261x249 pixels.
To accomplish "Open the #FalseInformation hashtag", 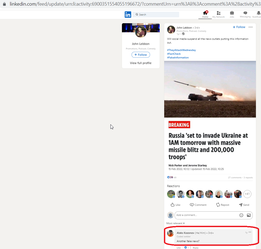I will point(178,57).
